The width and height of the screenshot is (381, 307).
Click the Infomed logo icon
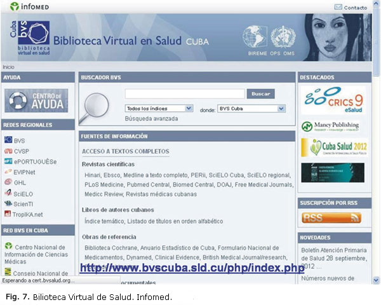click(14, 7)
